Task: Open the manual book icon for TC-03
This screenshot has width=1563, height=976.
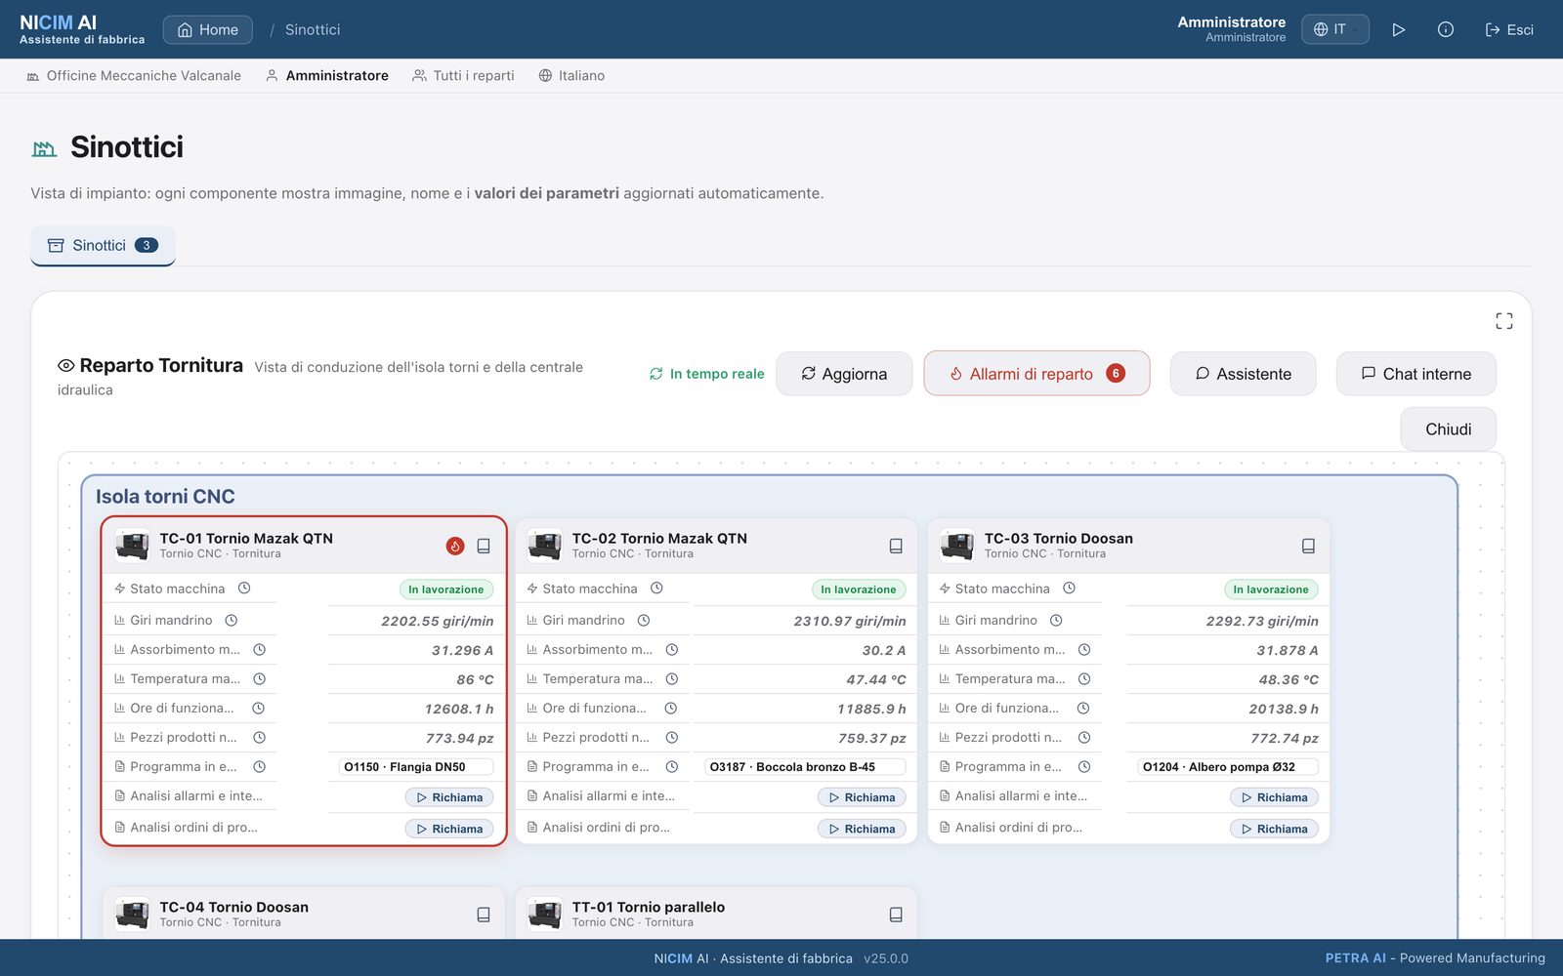Action: [1308, 546]
